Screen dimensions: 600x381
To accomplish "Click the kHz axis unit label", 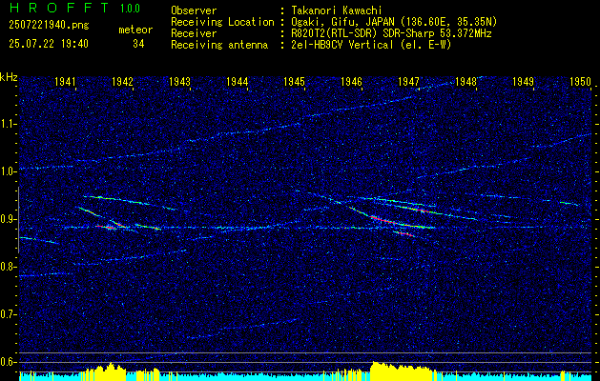I will 9,77.
